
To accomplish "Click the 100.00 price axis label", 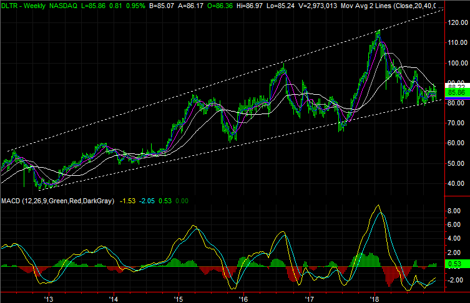I will (458, 63).
